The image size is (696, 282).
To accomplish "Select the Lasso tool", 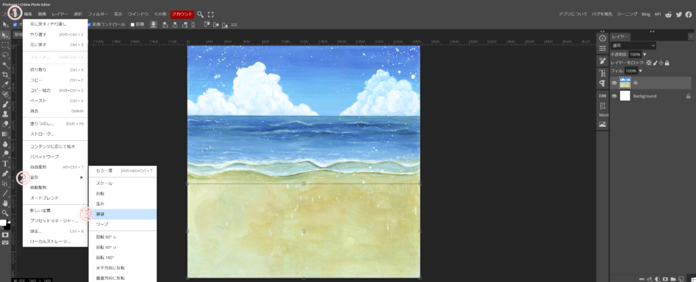I will tap(5, 54).
